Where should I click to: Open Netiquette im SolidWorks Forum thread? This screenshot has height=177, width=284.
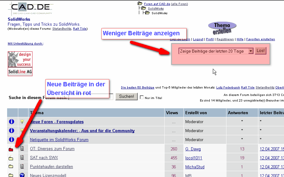[x=59, y=140]
